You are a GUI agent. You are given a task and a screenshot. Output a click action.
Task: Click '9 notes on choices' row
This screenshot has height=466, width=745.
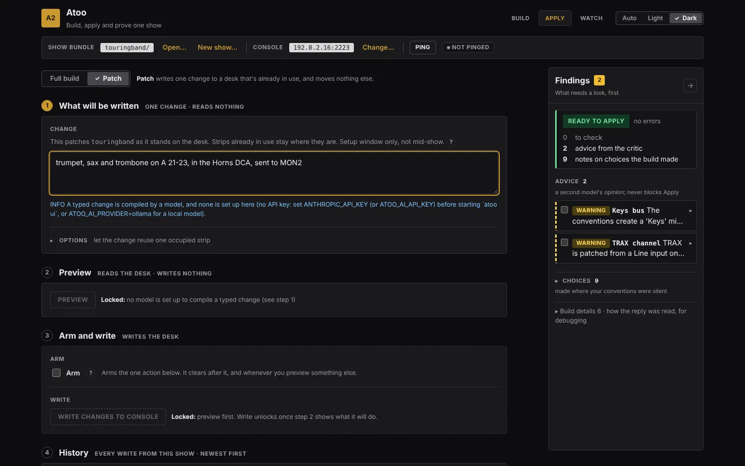point(620,159)
